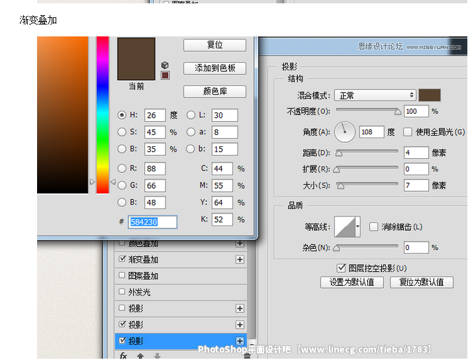Open the contour picker dropdown arrow

(x=357, y=227)
